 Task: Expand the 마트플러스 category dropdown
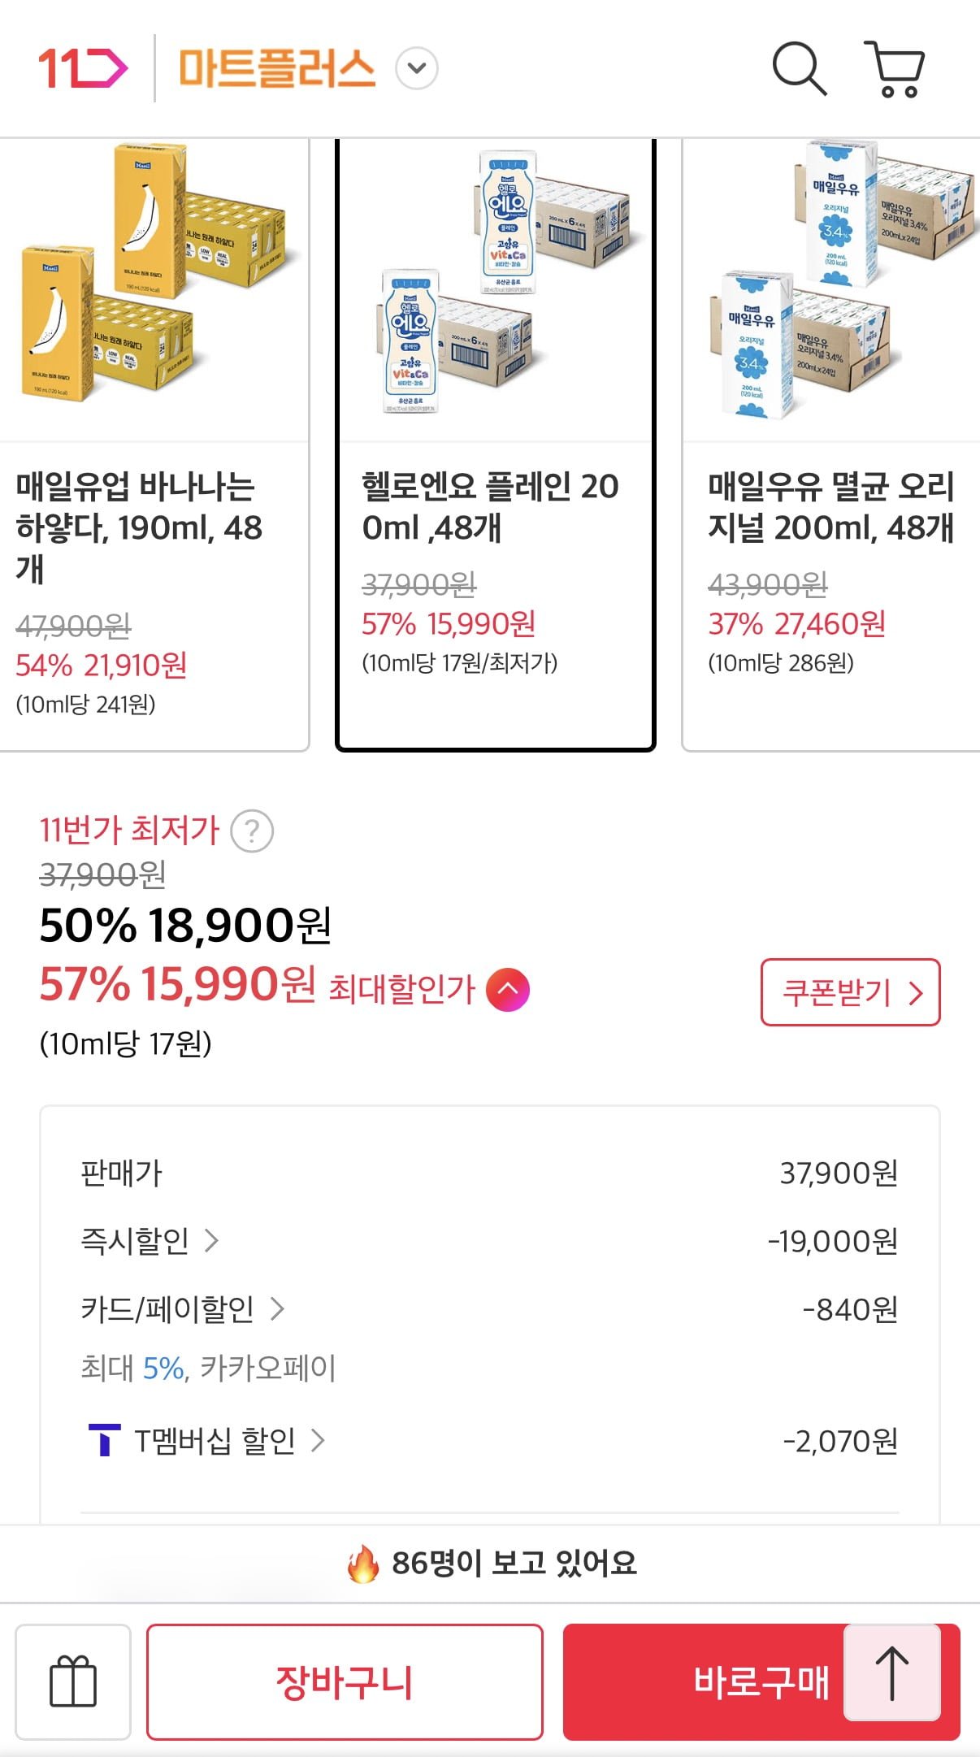pyautogui.click(x=417, y=68)
